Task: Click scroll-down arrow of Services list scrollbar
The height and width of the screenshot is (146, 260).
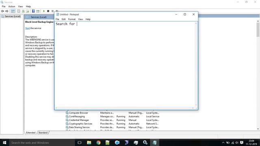Action: [x=258, y=129]
